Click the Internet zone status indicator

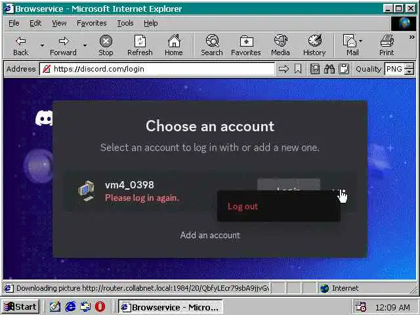339,288
